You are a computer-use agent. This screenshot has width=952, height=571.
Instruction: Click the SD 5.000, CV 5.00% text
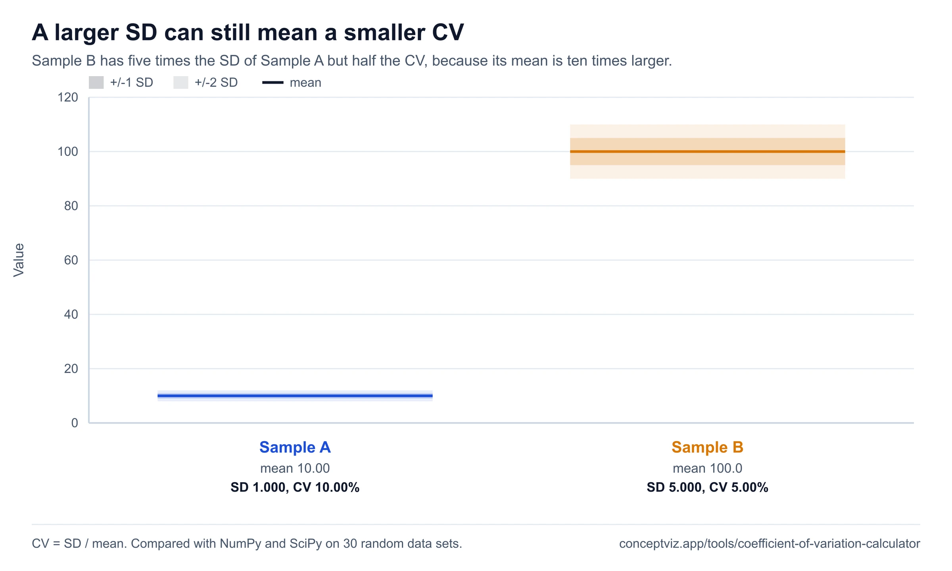pyautogui.click(x=708, y=487)
